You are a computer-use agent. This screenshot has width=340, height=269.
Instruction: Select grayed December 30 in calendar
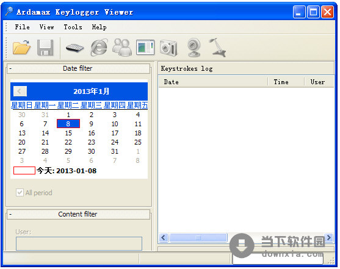tap(22, 115)
